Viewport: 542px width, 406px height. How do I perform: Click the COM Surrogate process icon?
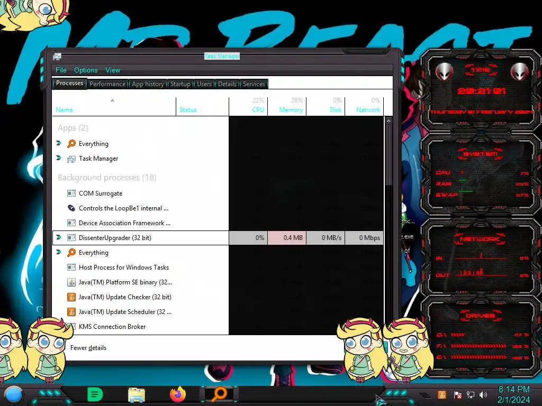point(71,193)
